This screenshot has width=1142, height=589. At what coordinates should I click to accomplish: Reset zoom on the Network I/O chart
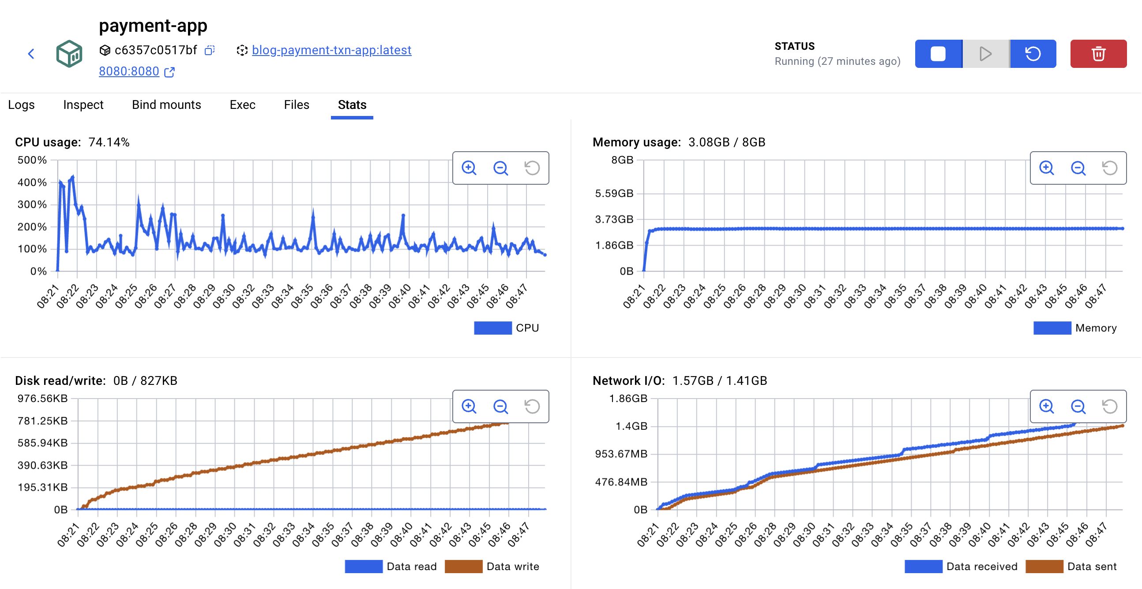point(1109,406)
